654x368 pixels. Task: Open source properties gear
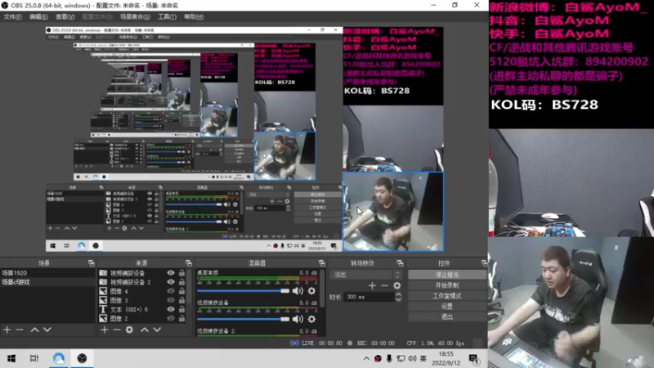pos(129,330)
